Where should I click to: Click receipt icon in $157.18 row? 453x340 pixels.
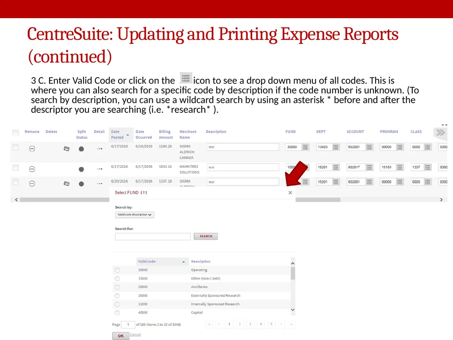coord(66,184)
